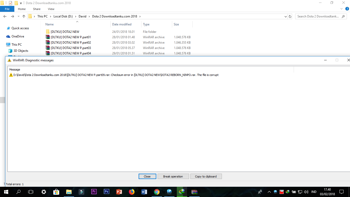Go forward with the Forward arrow

point(12,16)
